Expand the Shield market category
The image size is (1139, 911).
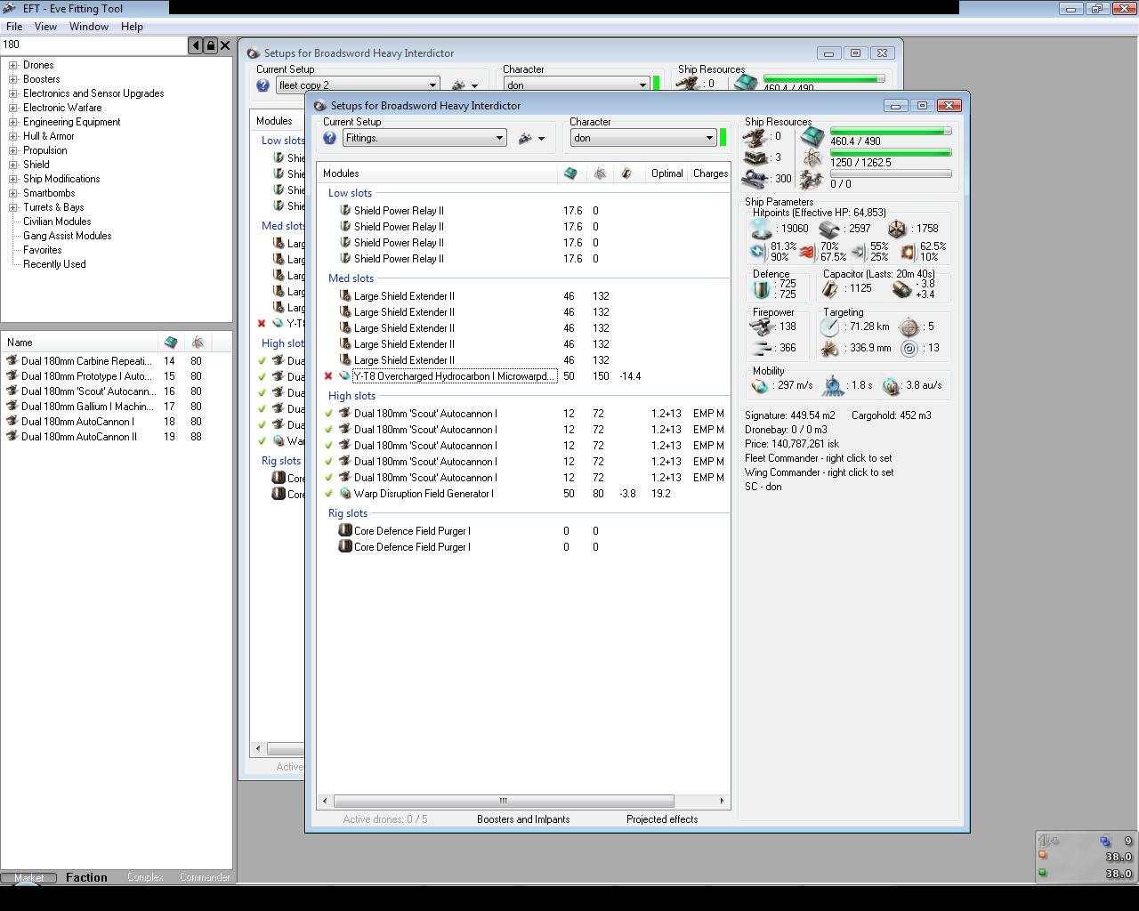coord(13,165)
